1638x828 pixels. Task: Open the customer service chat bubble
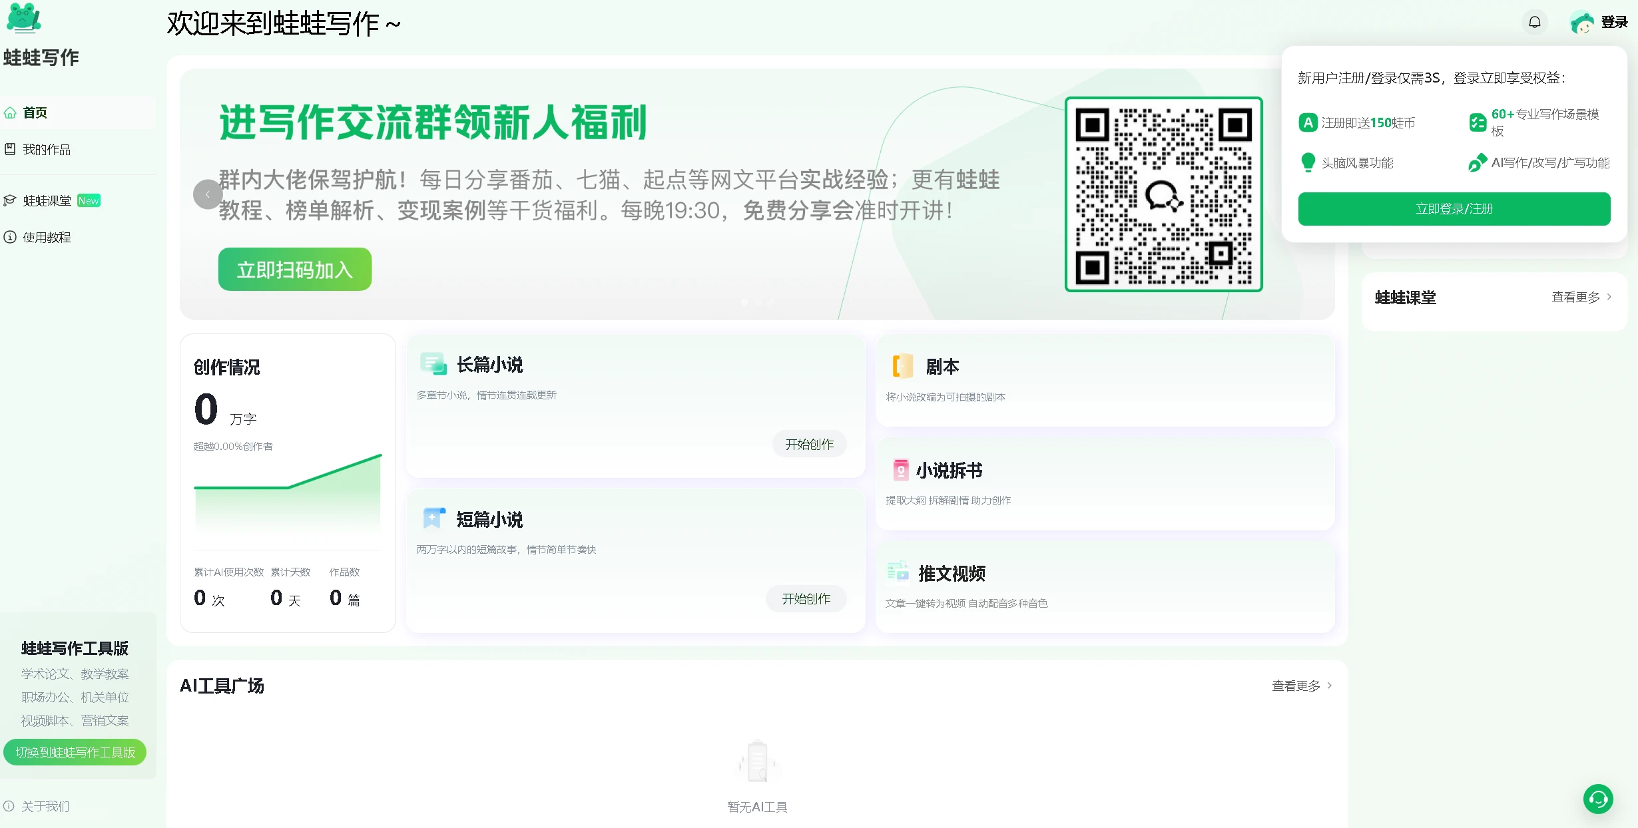(x=1598, y=799)
